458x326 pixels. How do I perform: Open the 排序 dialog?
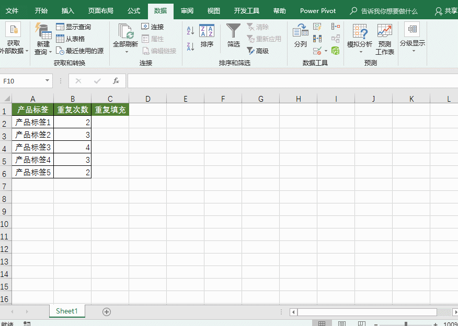point(207,35)
